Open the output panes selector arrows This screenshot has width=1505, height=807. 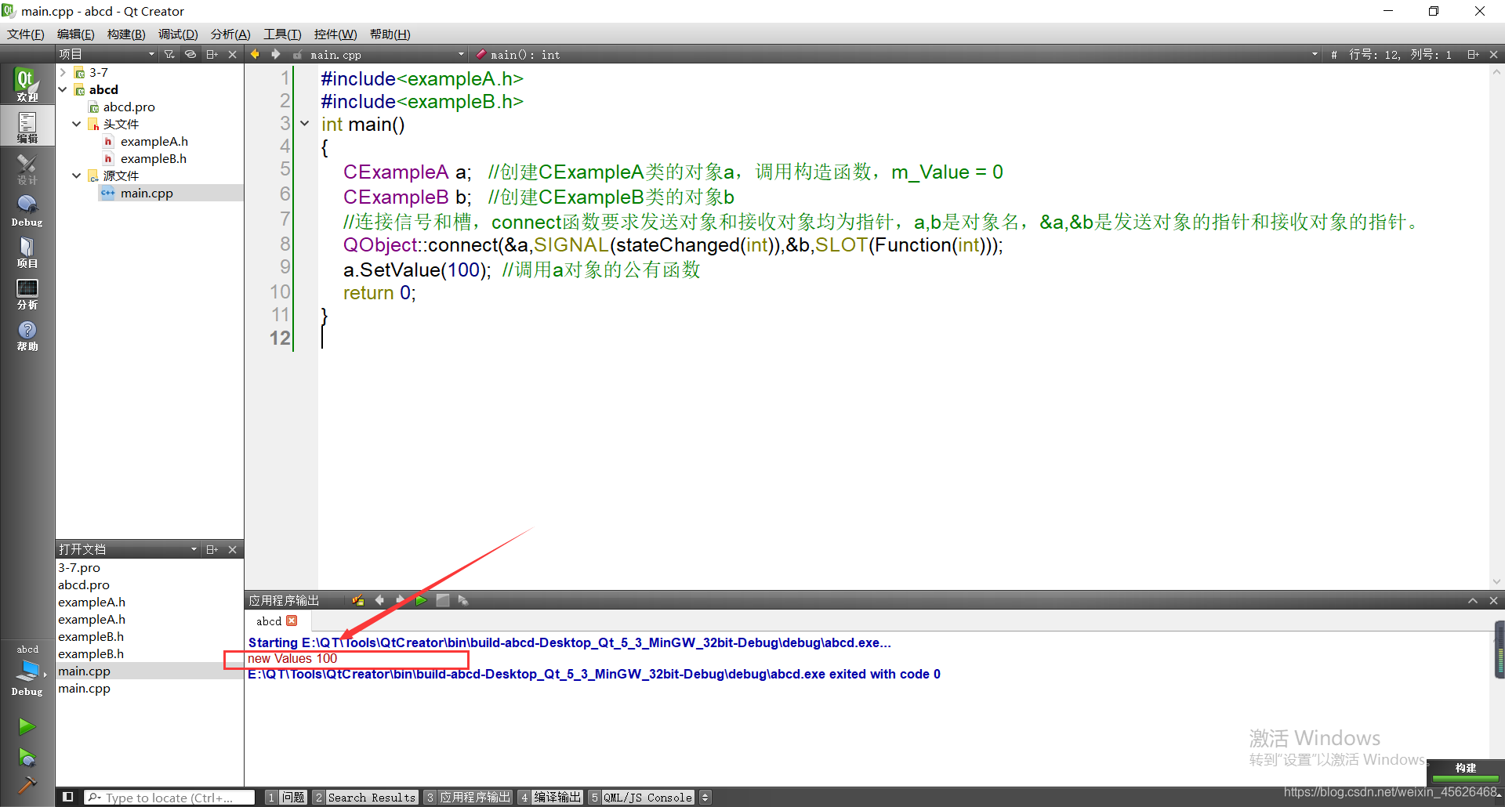point(705,797)
